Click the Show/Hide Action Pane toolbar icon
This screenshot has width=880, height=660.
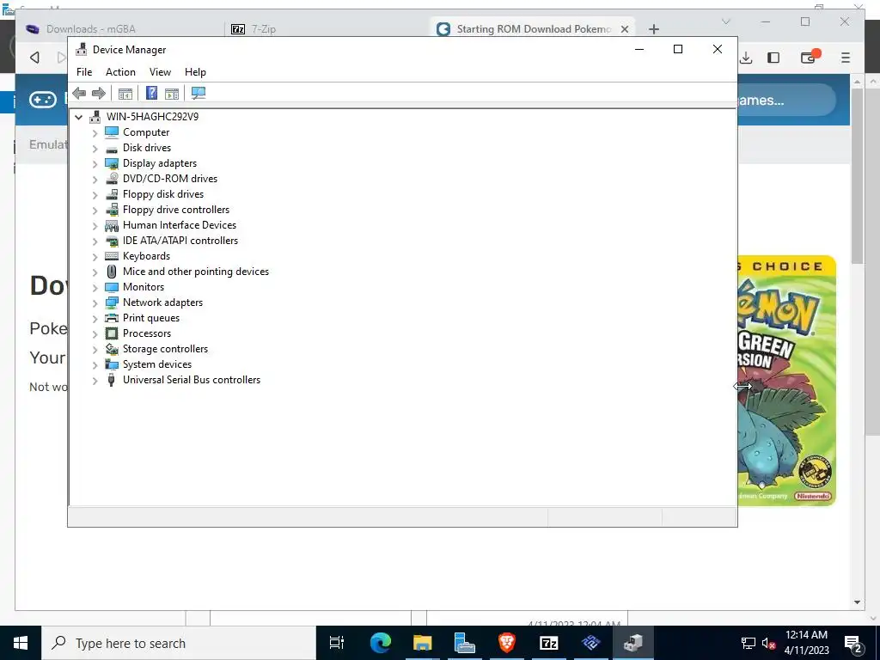click(172, 93)
